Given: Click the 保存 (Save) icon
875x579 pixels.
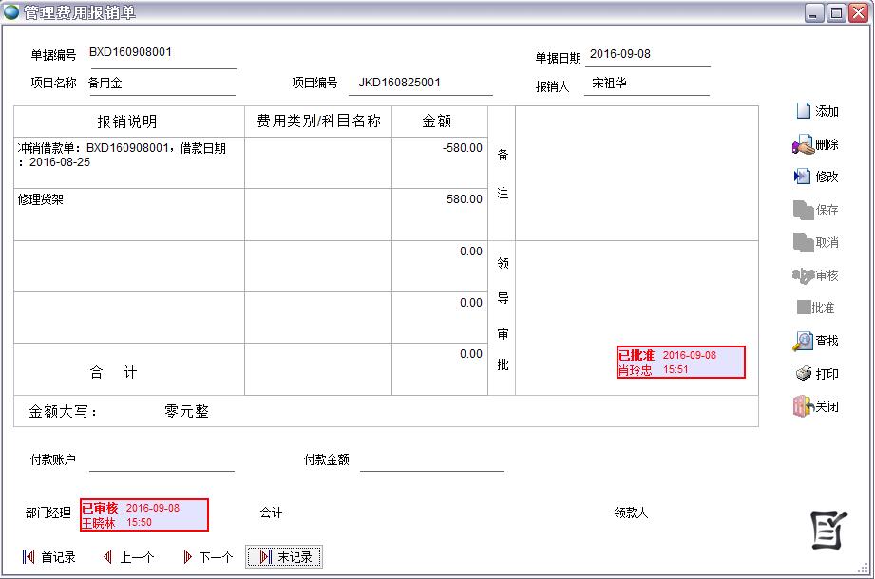Looking at the screenshot, I should (818, 210).
